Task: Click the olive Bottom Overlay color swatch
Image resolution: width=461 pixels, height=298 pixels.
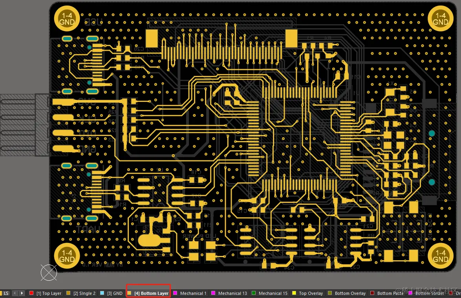Action: coord(330,293)
